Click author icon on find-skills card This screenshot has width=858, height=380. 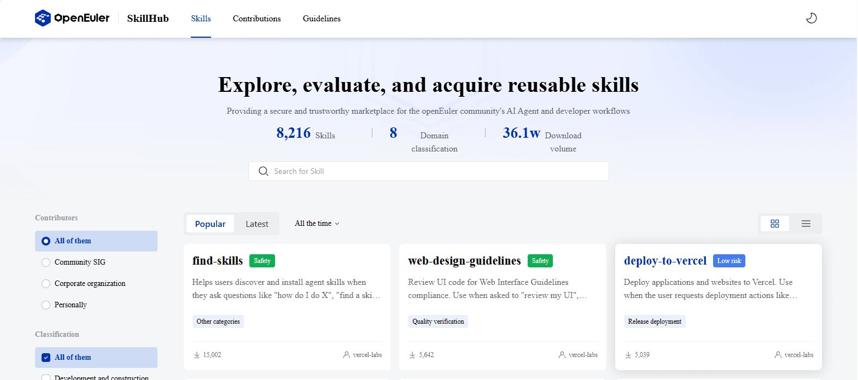[x=347, y=355]
